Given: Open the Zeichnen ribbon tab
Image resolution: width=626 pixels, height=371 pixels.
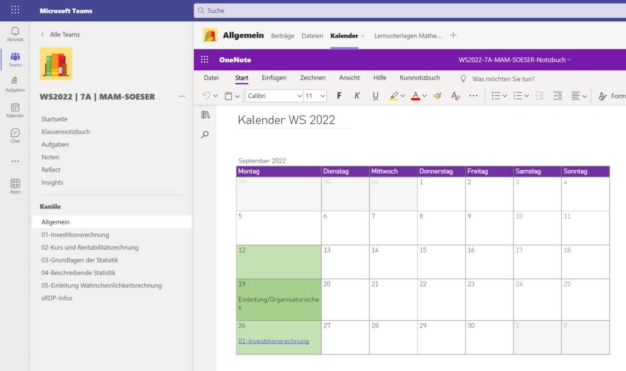Looking at the screenshot, I should click(x=312, y=77).
